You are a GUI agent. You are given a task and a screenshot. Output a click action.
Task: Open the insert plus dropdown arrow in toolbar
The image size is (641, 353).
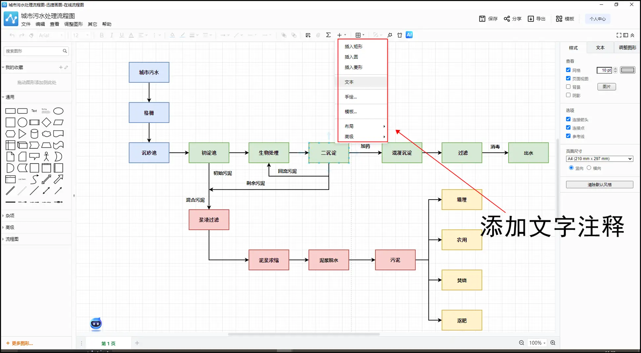pos(345,35)
